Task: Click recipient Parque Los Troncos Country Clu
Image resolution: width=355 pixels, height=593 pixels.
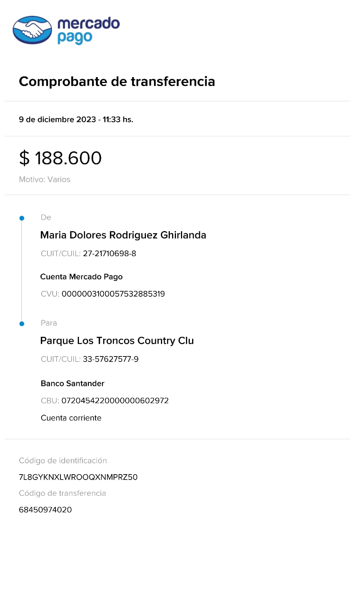Action: pyautogui.click(x=117, y=341)
